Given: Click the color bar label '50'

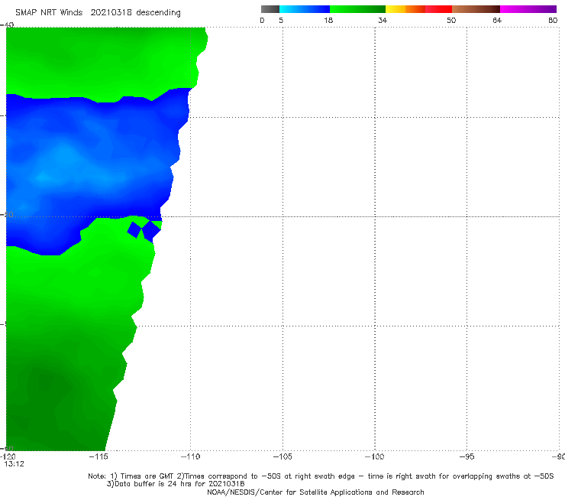Looking at the screenshot, I should click(x=451, y=20).
